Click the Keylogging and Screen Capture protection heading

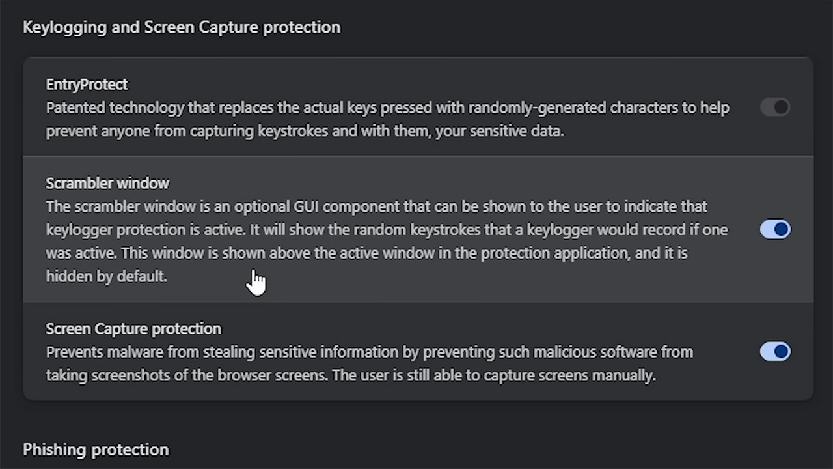(x=182, y=27)
